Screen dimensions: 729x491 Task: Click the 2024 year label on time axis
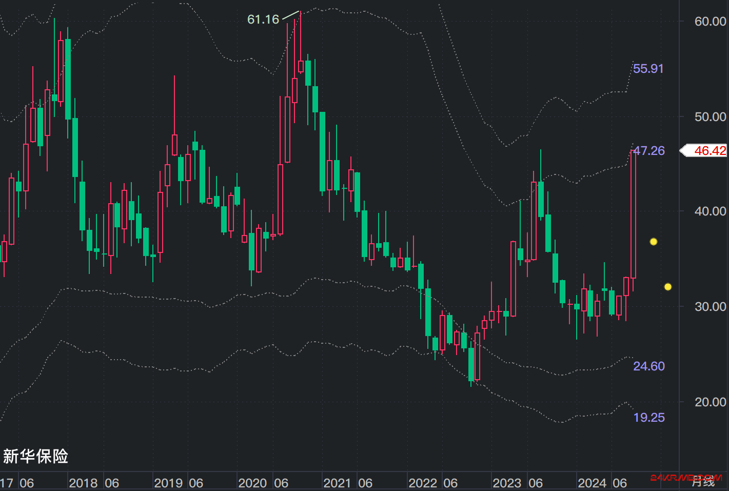[592, 483]
